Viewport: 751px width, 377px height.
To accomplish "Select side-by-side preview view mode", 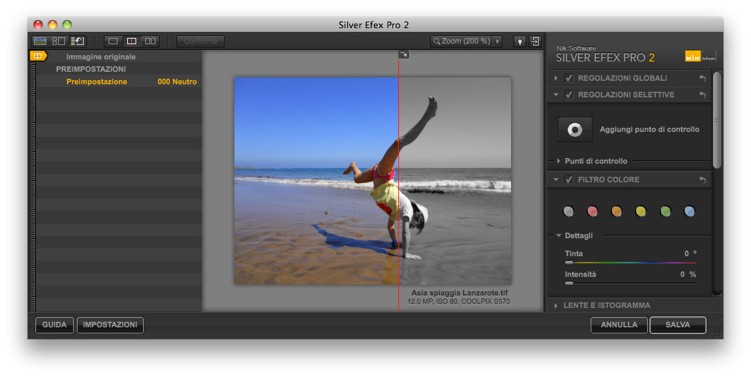I will (x=150, y=41).
